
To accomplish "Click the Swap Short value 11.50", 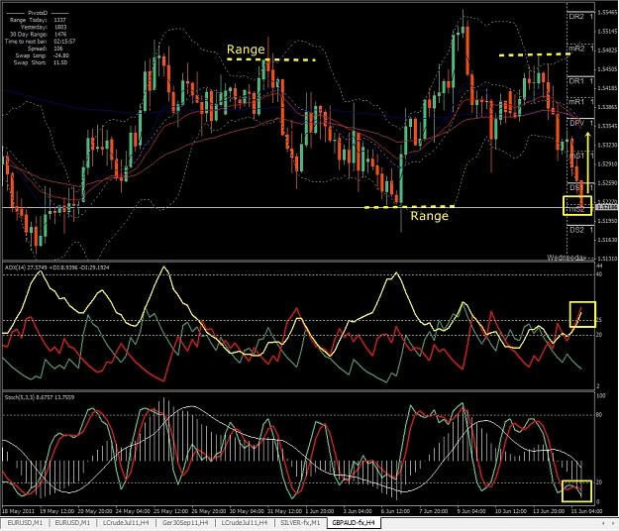I will tap(60, 62).
